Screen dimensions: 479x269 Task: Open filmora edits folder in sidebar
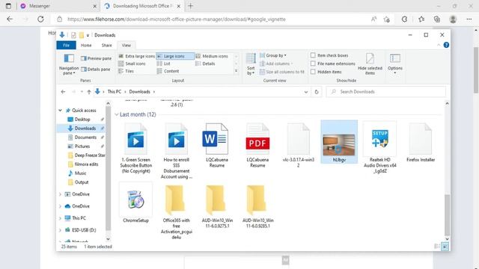[x=86, y=164]
